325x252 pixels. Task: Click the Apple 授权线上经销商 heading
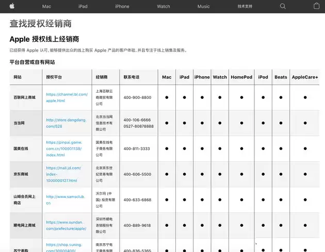coord(44,39)
